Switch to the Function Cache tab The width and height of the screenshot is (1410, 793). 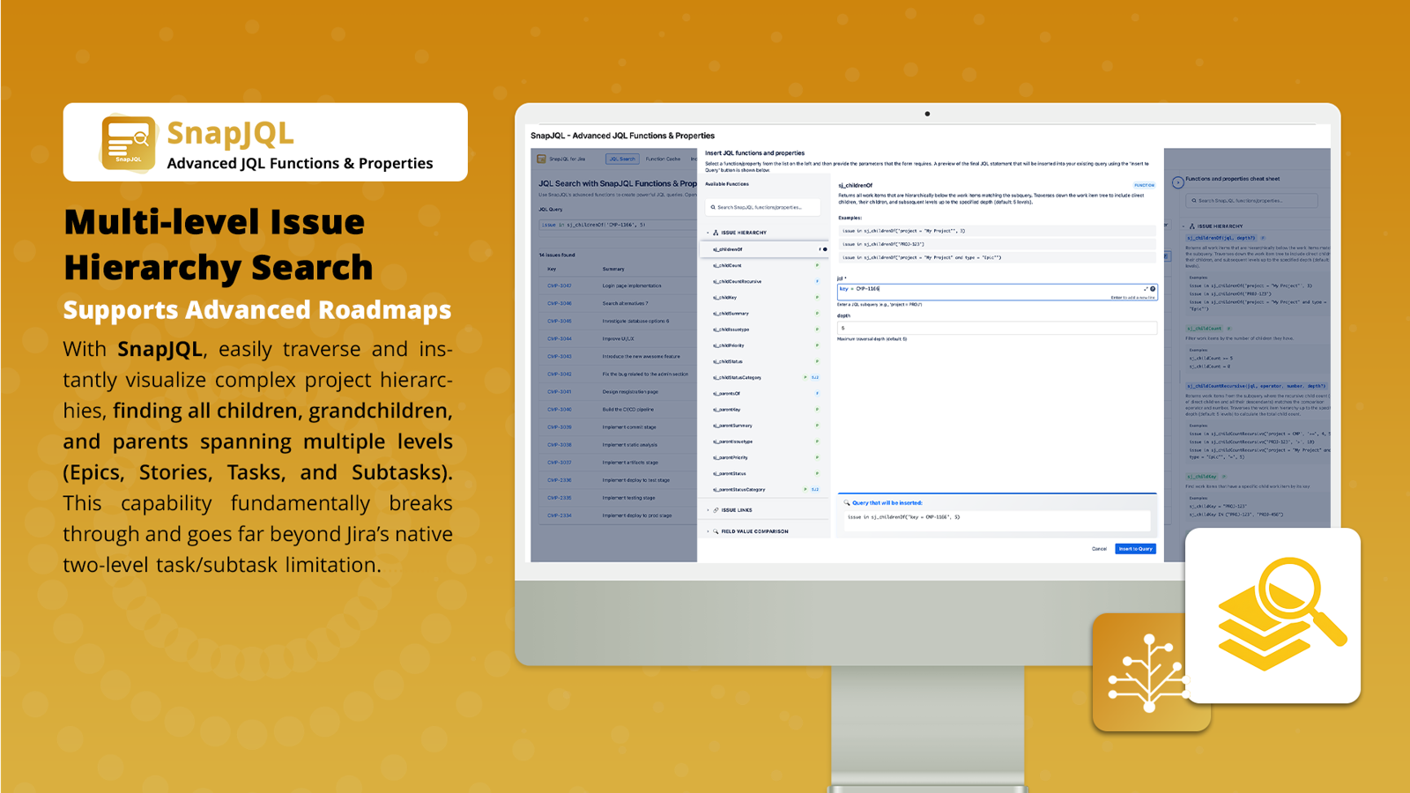pyautogui.click(x=663, y=159)
